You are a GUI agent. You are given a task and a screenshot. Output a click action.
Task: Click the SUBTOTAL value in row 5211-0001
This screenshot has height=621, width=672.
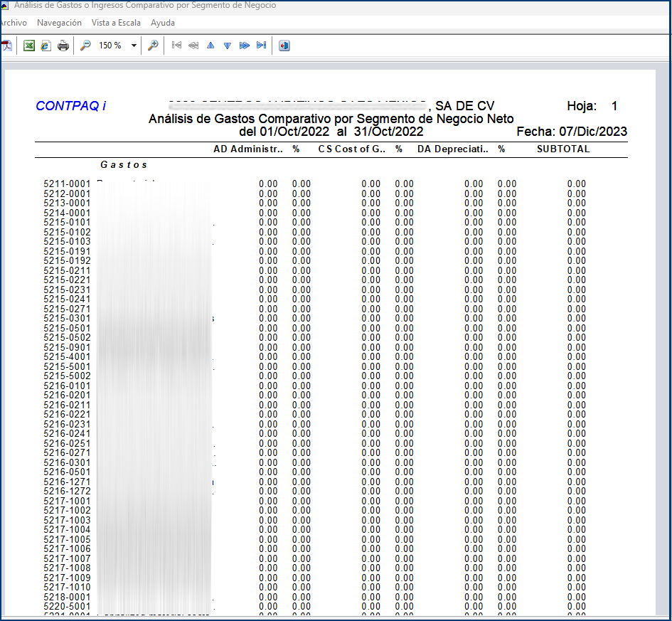577,184
